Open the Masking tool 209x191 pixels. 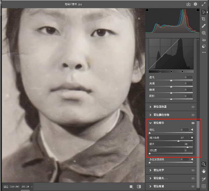(x=204, y=33)
